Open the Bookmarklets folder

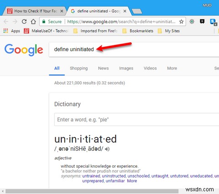[x=138, y=31]
